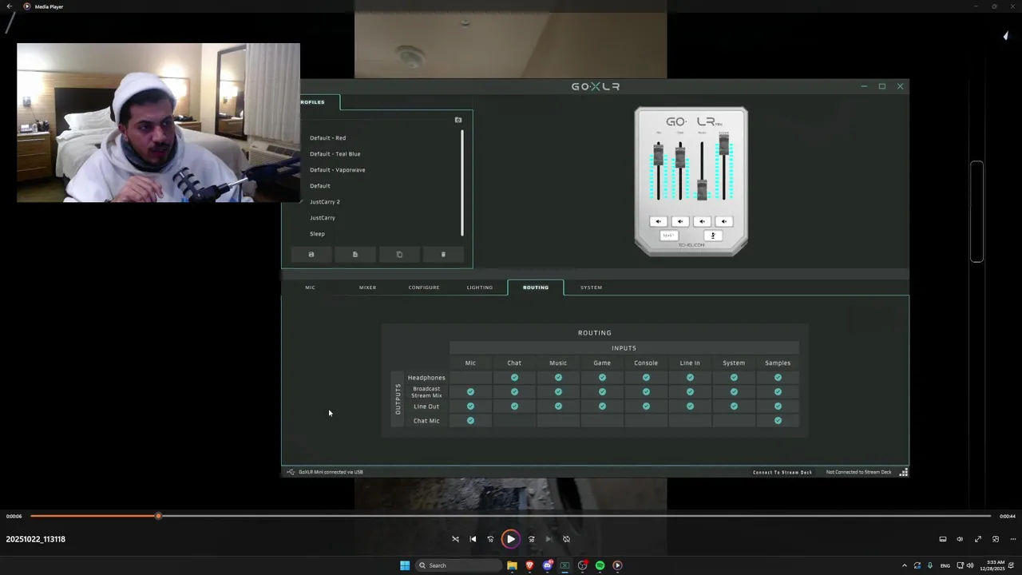This screenshot has width=1022, height=575.
Task: Disable Game routing to Line Out
Action: click(x=602, y=406)
